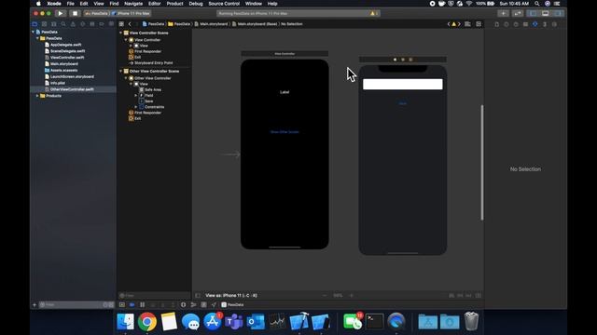
Task: Select AppDelegate.swift in the navigator
Action: click(x=65, y=45)
